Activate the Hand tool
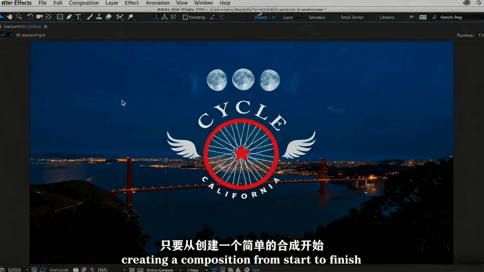The height and width of the screenshot is (272, 484). tap(10, 17)
